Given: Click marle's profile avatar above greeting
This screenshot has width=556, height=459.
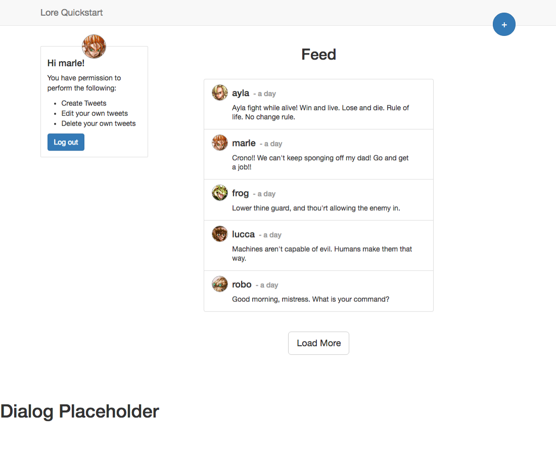Looking at the screenshot, I should tap(94, 46).
